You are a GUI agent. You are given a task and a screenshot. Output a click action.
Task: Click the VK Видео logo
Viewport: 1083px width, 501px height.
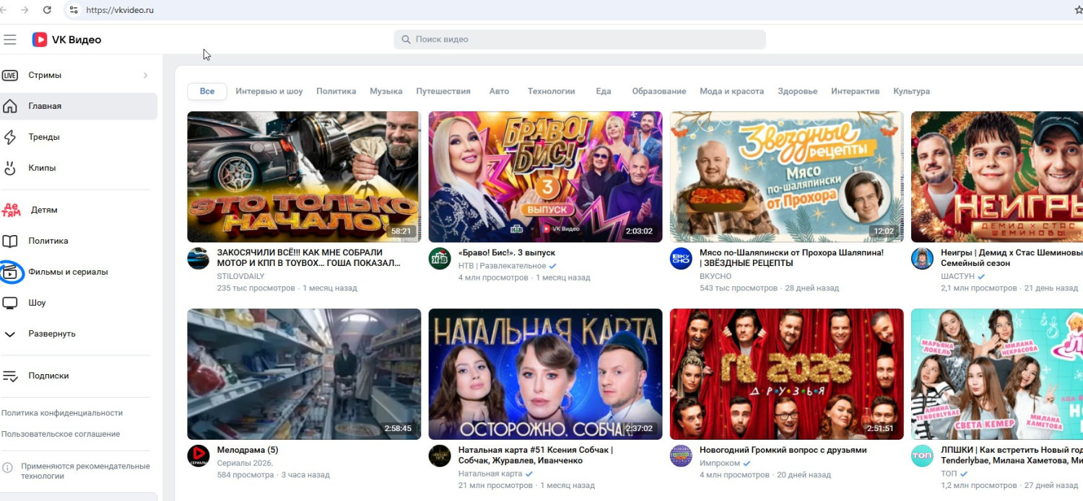pyautogui.click(x=66, y=40)
